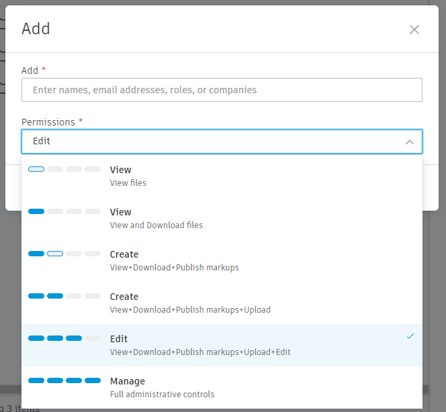Click the names and email input field
This screenshot has height=412, width=446.
tap(222, 90)
